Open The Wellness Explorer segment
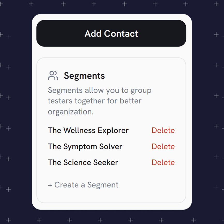 tap(88, 130)
